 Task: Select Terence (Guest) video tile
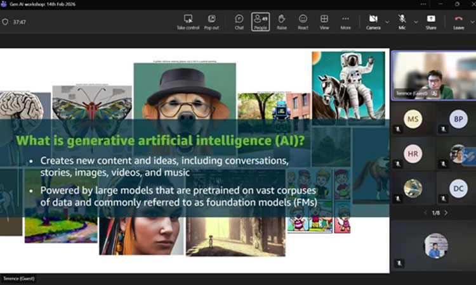(x=433, y=75)
